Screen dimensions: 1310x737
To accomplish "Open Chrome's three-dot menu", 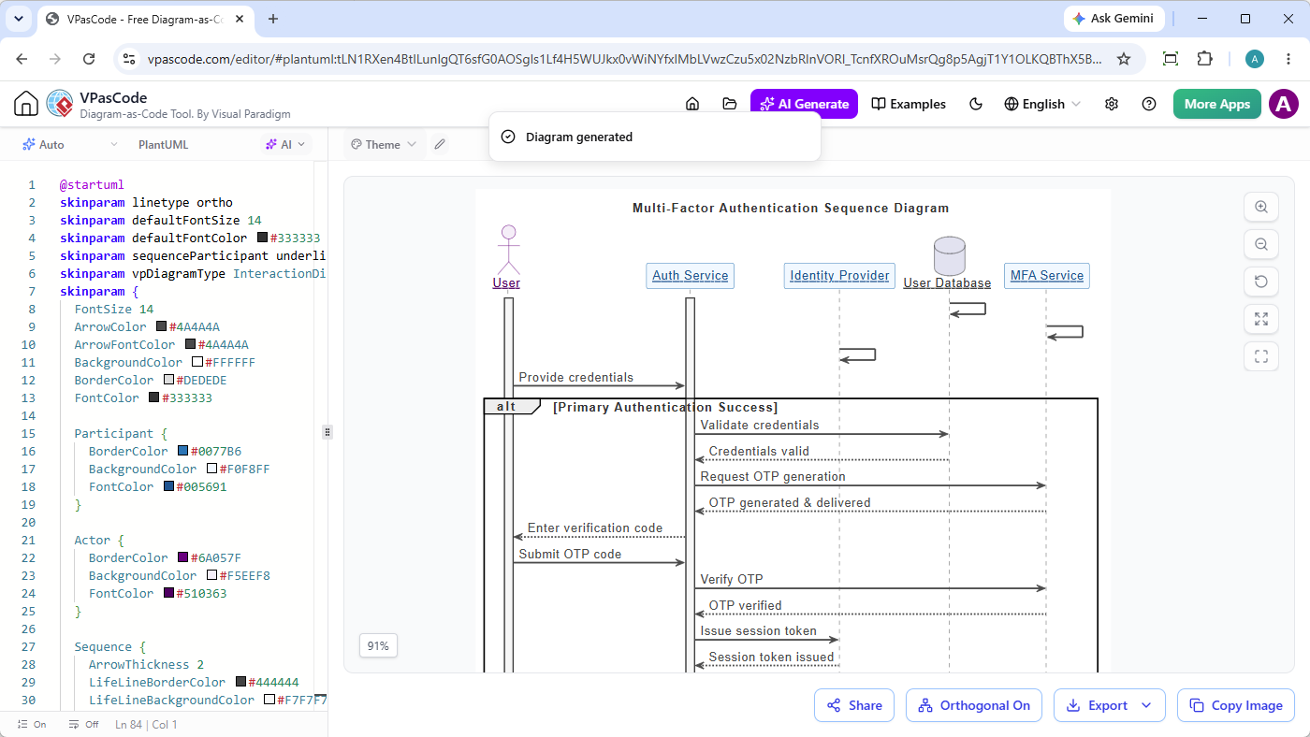I will (1290, 59).
